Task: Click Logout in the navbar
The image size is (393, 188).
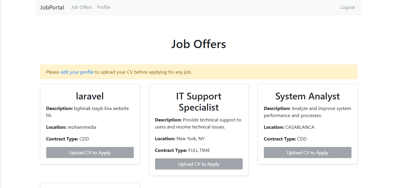Action: coord(347,7)
